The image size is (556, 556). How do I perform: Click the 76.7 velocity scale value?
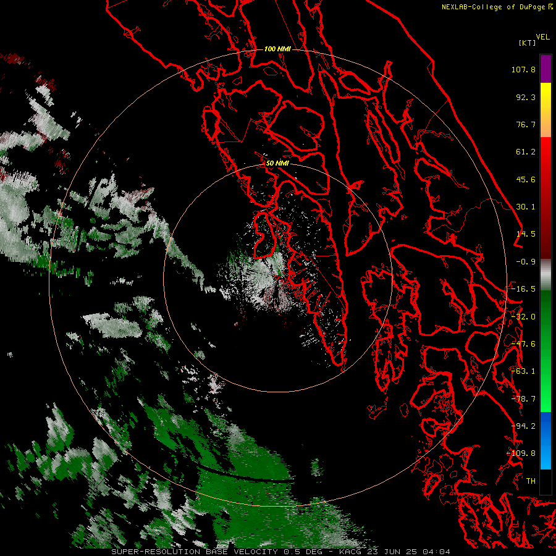[x=526, y=124]
